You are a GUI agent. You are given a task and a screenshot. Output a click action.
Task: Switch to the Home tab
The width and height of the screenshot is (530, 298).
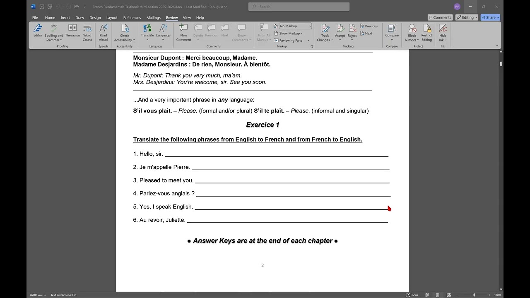pos(50,18)
